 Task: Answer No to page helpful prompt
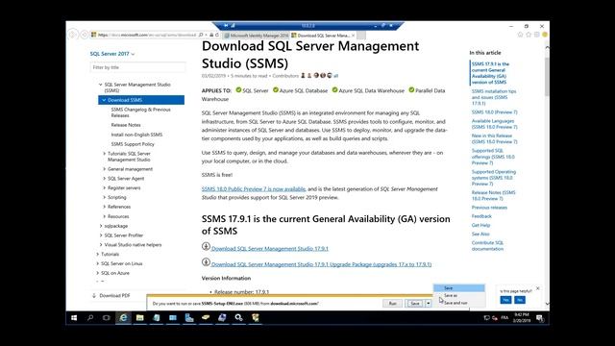(520, 300)
